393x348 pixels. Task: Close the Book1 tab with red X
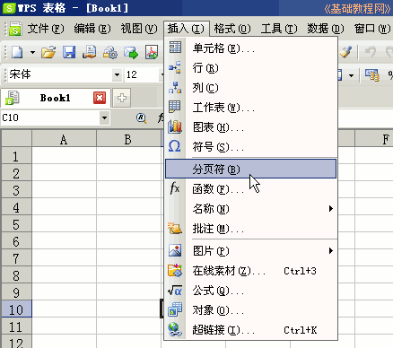[100, 98]
